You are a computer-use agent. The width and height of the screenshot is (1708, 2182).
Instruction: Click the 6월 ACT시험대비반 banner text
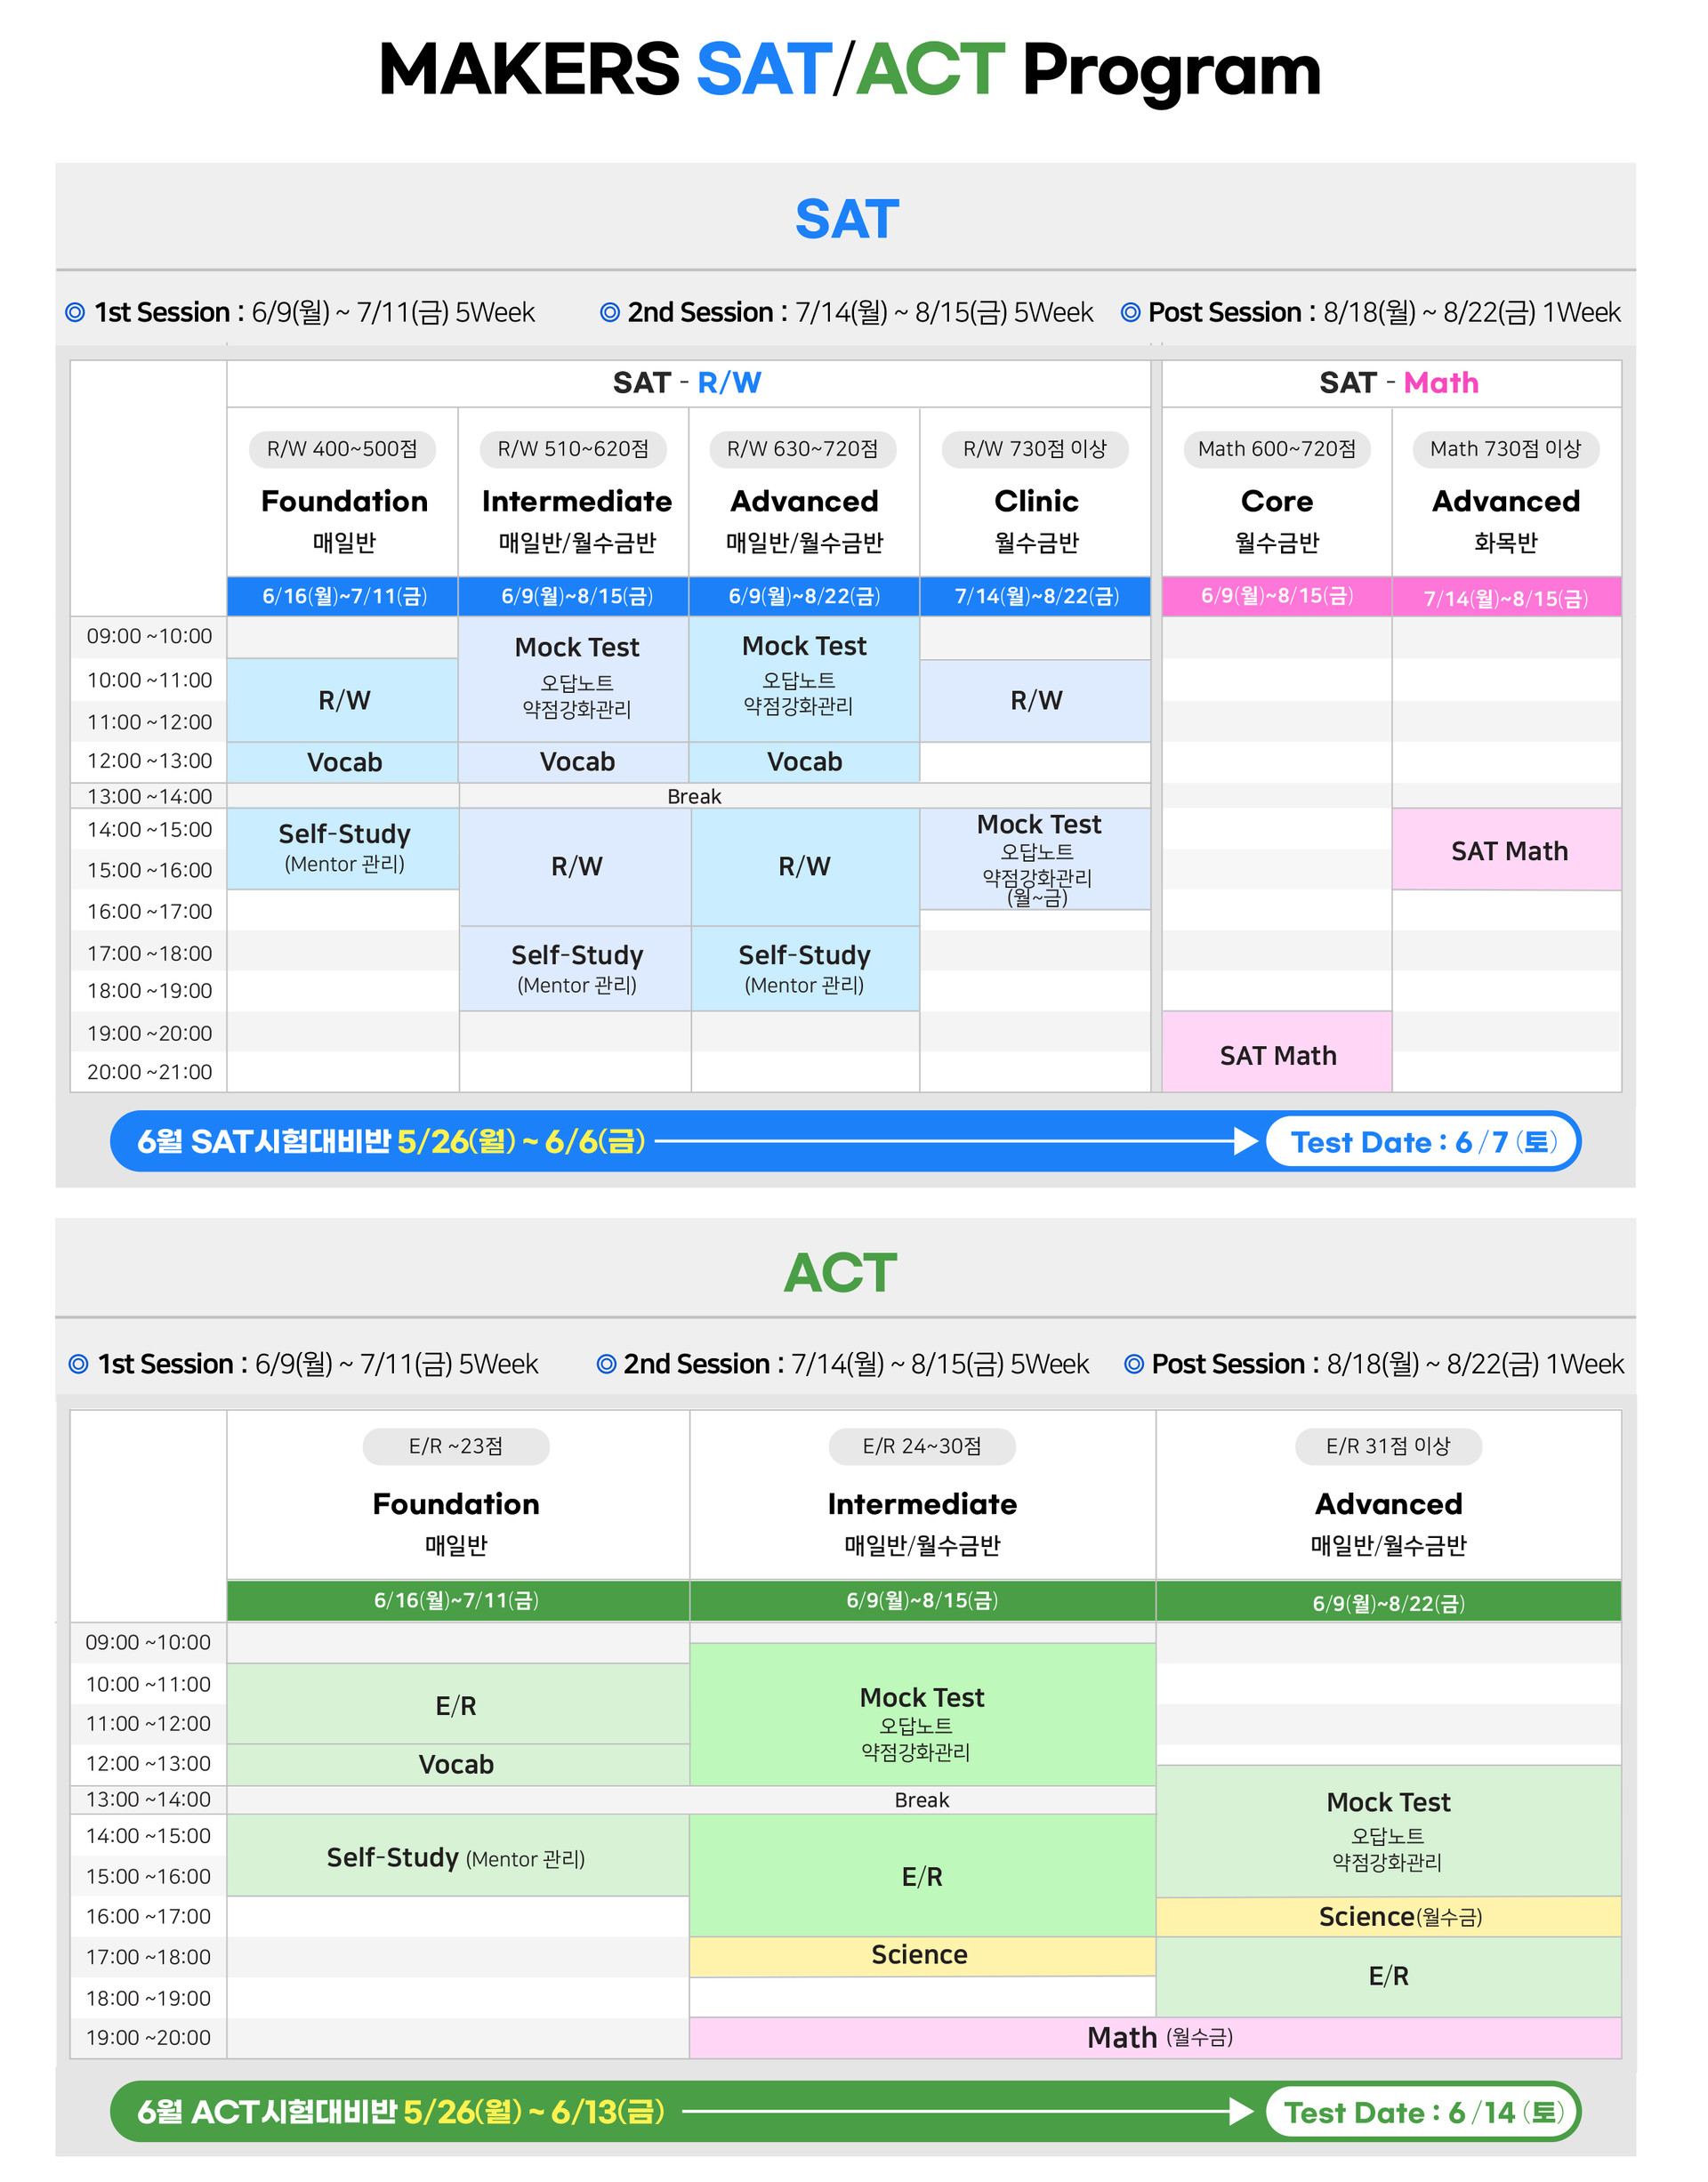click(401, 2111)
